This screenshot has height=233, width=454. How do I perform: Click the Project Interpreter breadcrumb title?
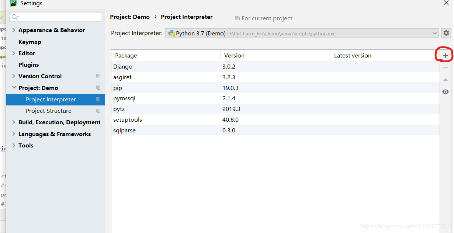coord(187,17)
